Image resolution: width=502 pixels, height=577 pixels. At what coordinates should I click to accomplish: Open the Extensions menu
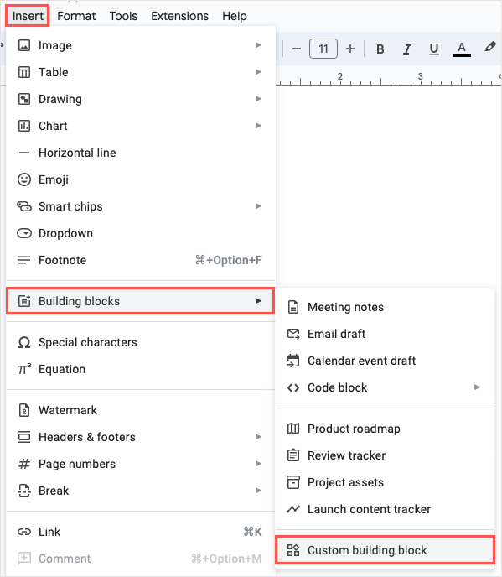click(179, 16)
